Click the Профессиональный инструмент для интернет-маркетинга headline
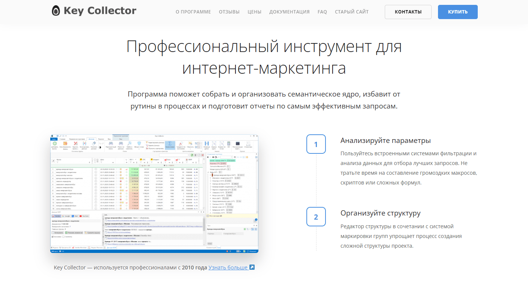This screenshot has height=281, width=528. [x=264, y=58]
